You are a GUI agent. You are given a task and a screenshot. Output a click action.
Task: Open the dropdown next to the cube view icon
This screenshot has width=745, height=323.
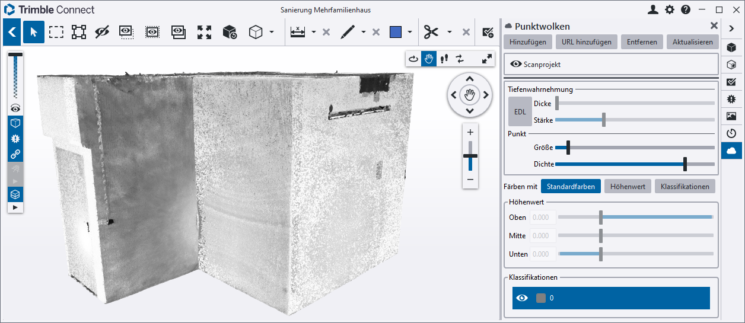(272, 32)
